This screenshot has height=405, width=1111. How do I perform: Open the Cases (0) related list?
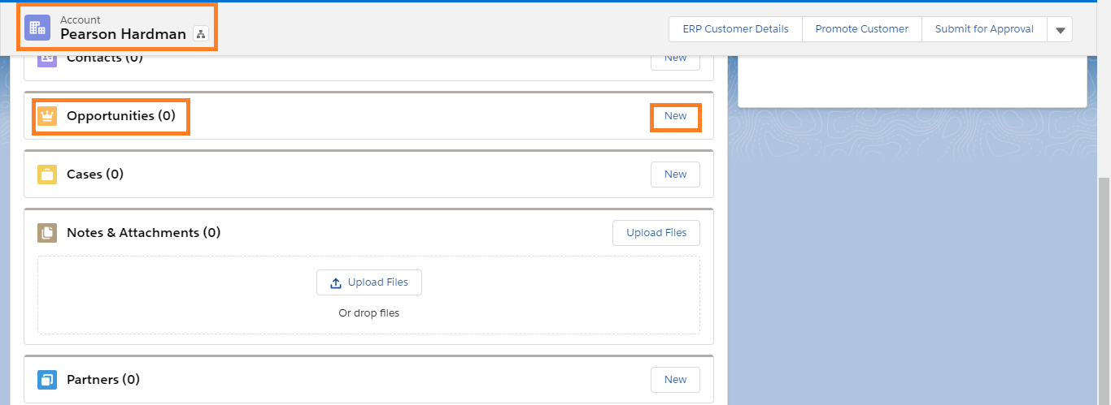tap(95, 174)
